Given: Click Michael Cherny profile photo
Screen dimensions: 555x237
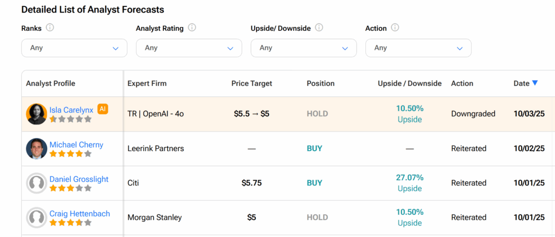Looking at the screenshot, I should 36,149.
